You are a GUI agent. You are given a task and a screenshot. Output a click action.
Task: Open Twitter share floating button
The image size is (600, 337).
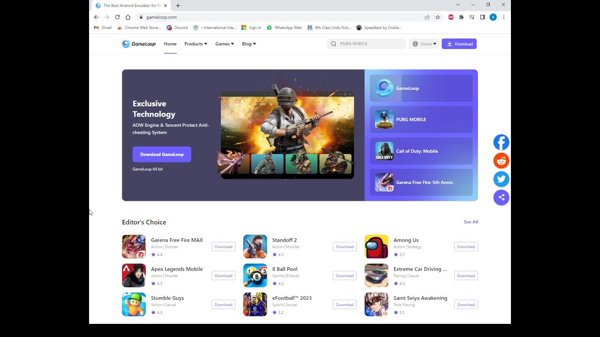[x=501, y=179]
